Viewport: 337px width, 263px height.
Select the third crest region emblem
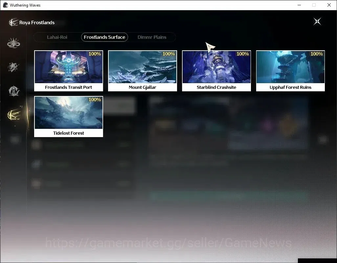point(14,91)
